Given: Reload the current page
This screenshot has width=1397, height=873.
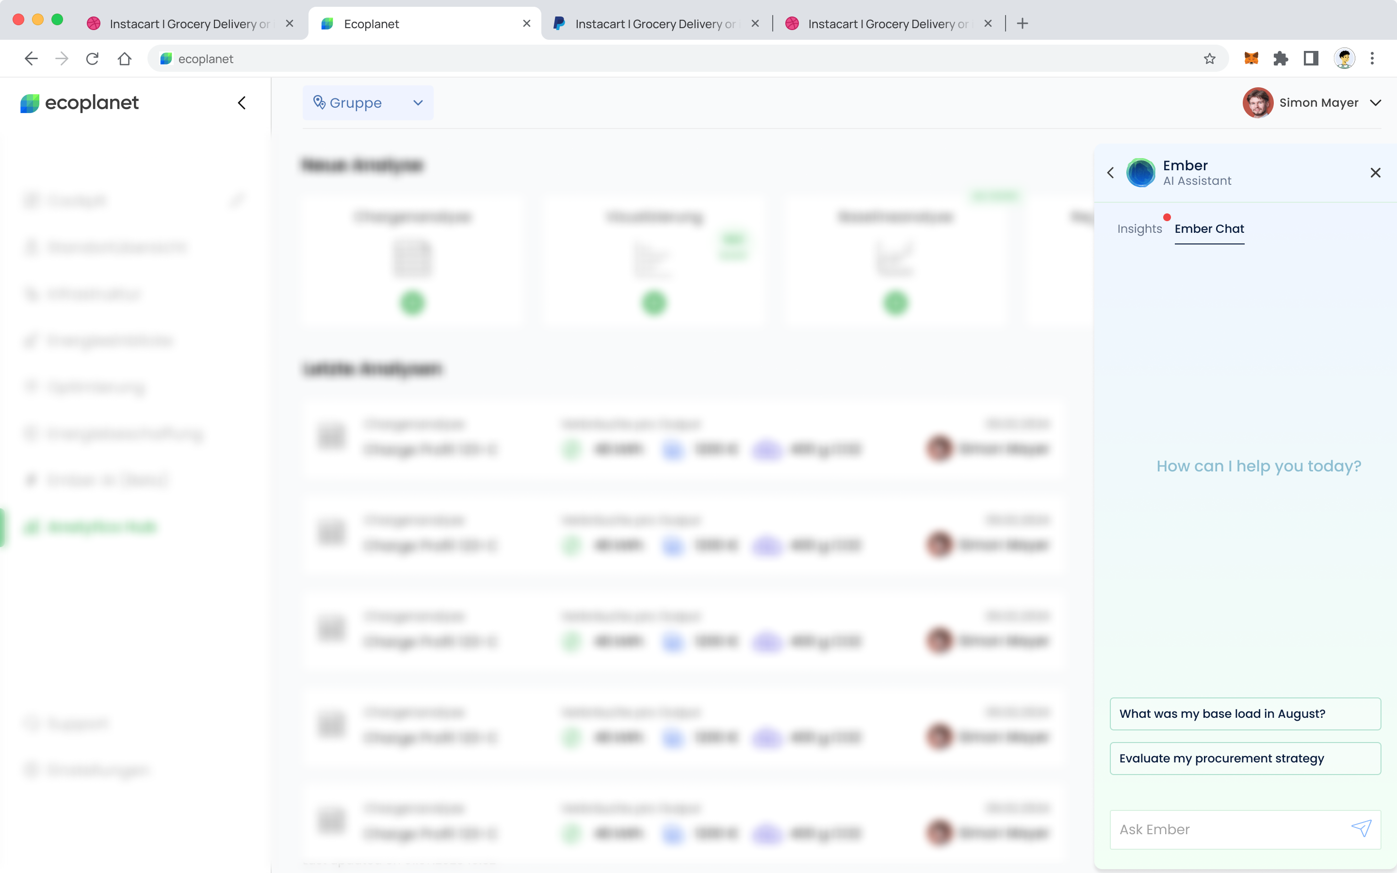Looking at the screenshot, I should 92,58.
